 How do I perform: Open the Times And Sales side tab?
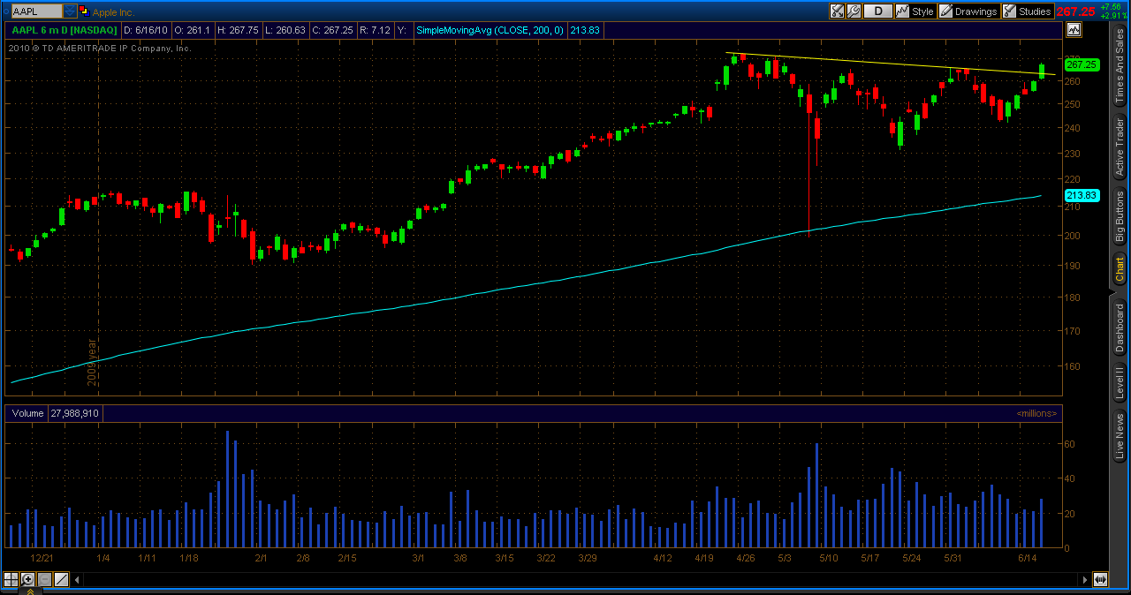pos(1120,67)
